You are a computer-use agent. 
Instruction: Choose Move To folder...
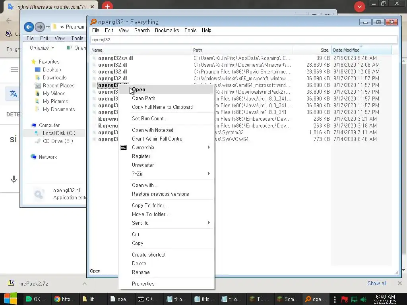pyautogui.click(x=166, y=214)
